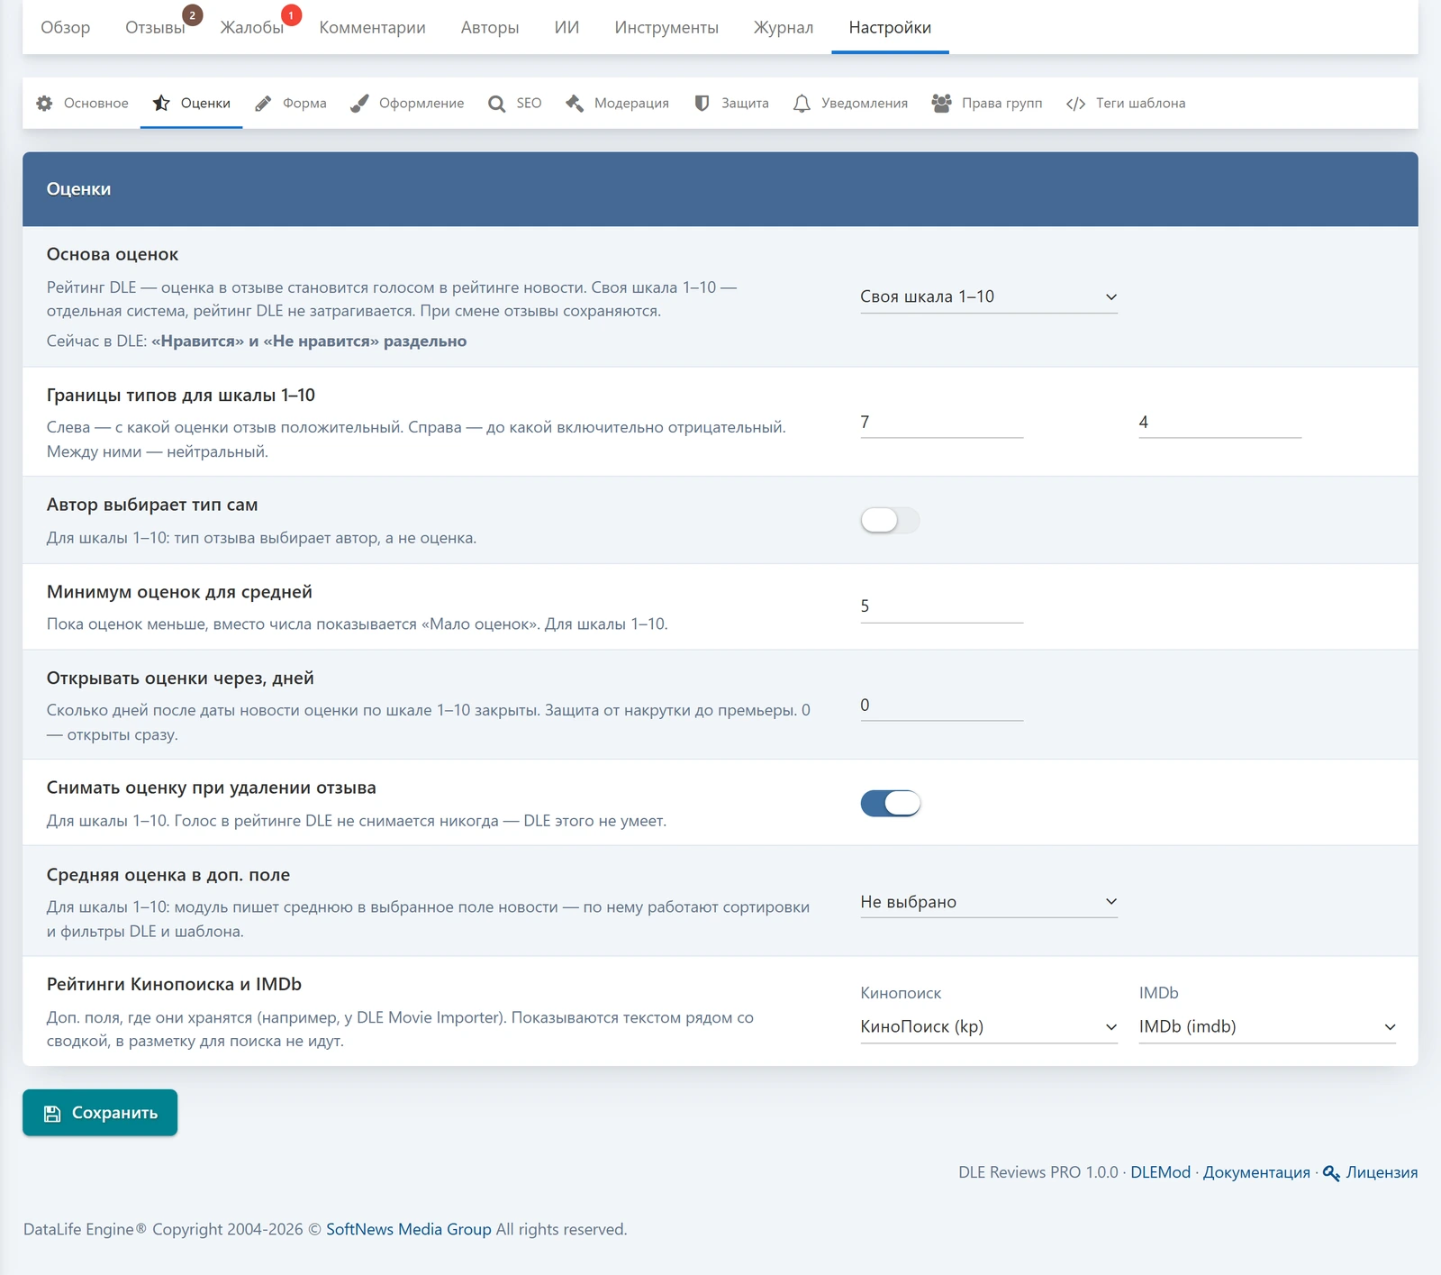Screen dimensions: 1441x1275
Task: Open the Своя шкала 1–10 dropdown
Action: pyautogui.click(x=989, y=296)
